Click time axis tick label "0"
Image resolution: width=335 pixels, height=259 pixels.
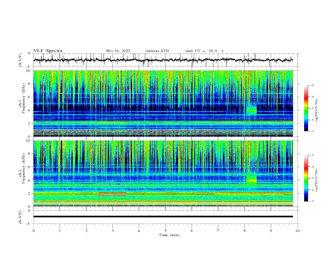[x=33, y=231]
